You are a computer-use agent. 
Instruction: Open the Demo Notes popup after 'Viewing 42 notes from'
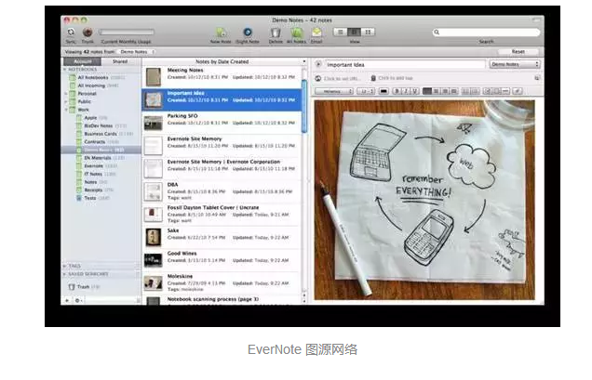click(x=136, y=52)
